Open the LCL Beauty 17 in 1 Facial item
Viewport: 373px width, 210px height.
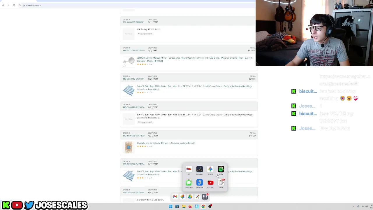(x=148, y=29)
